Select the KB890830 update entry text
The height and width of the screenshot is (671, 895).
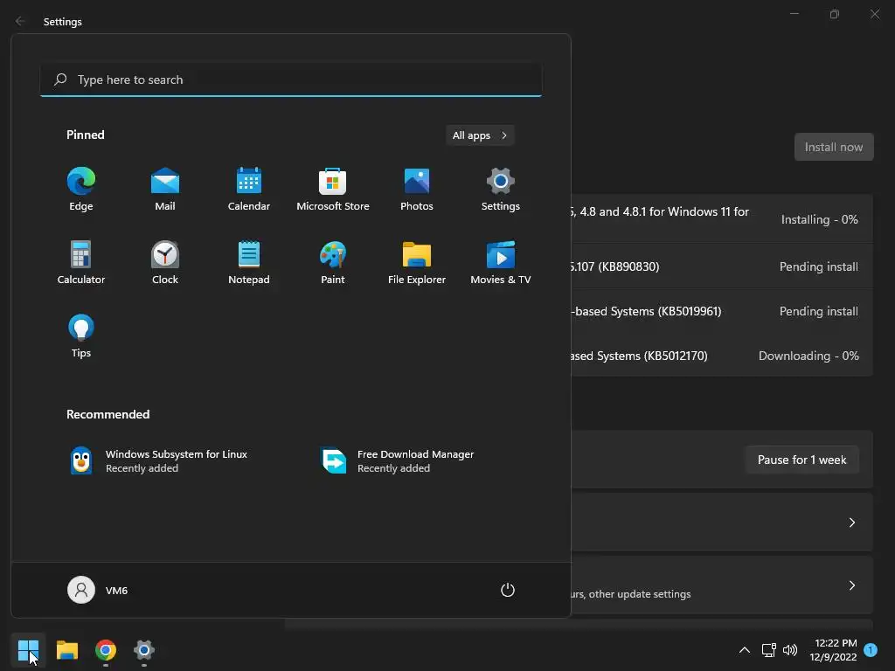click(x=614, y=266)
